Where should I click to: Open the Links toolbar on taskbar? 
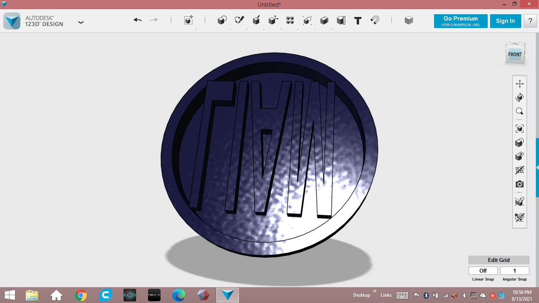click(386, 295)
